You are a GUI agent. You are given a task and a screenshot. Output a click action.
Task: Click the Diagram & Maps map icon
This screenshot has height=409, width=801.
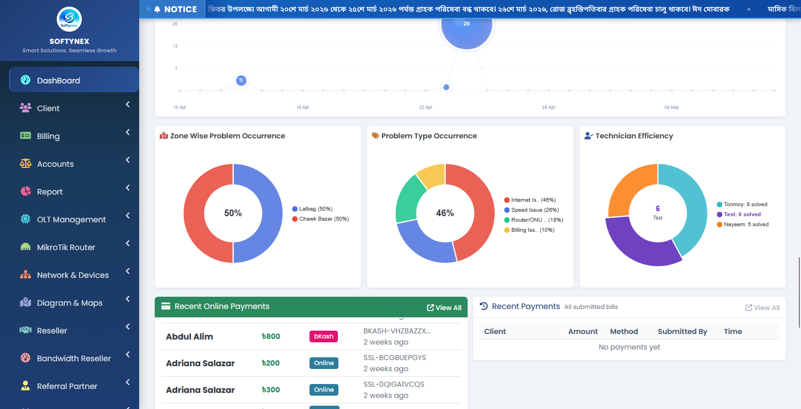coord(25,302)
